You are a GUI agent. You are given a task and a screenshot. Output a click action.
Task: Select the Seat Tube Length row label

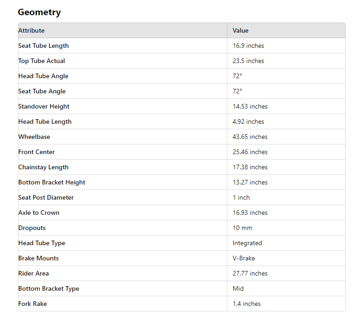coord(43,46)
